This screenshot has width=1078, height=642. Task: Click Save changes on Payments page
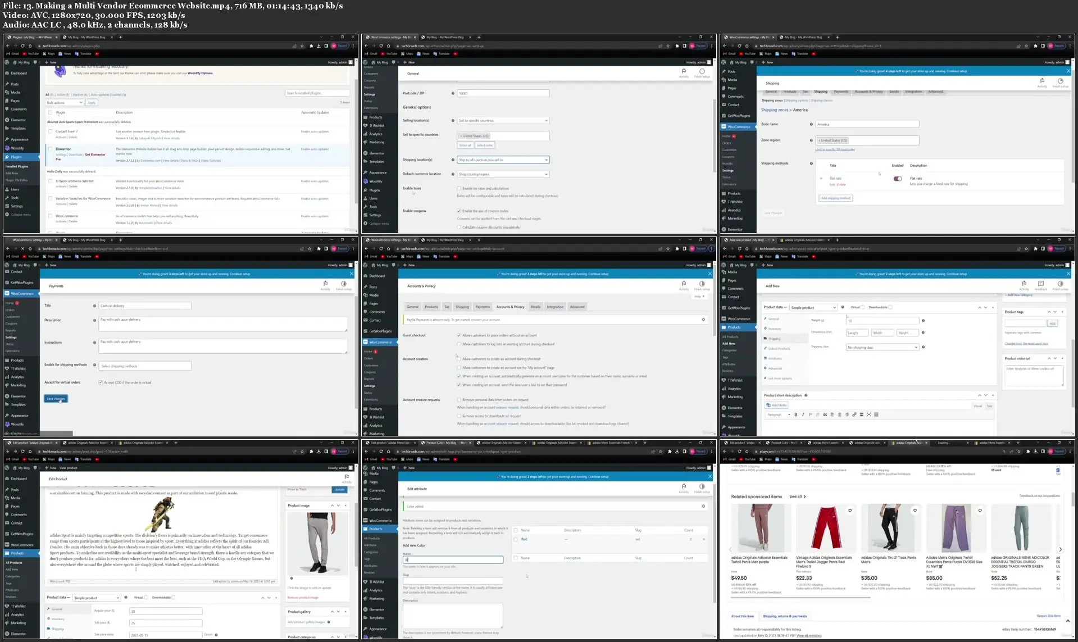[56, 399]
